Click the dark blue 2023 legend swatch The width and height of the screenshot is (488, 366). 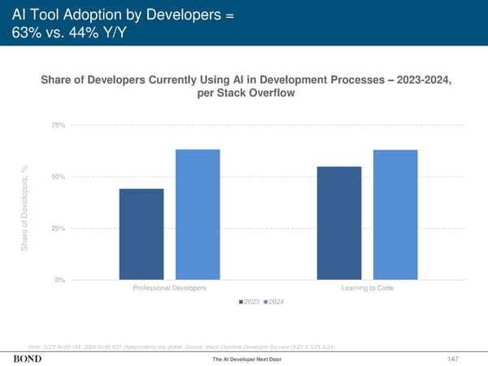click(241, 302)
